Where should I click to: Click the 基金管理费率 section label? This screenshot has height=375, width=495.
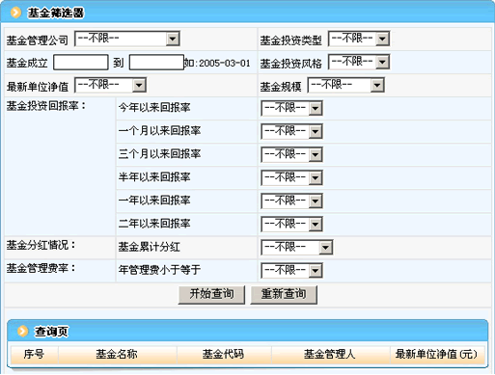(41, 268)
